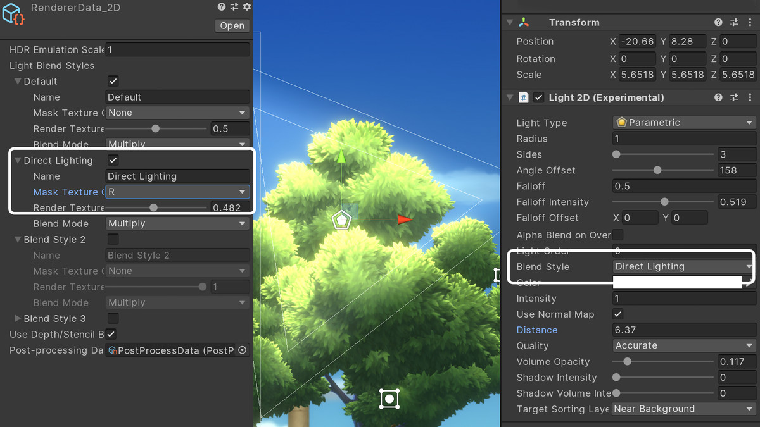Viewport: 760px width, 427px height.
Task: Click the Direct Lighting Name field
Action: click(177, 176)
